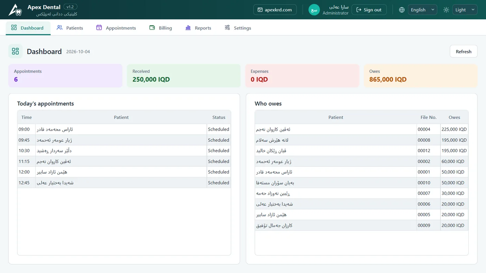Click file number 00004 cell
486x273 pixels.
428,129
